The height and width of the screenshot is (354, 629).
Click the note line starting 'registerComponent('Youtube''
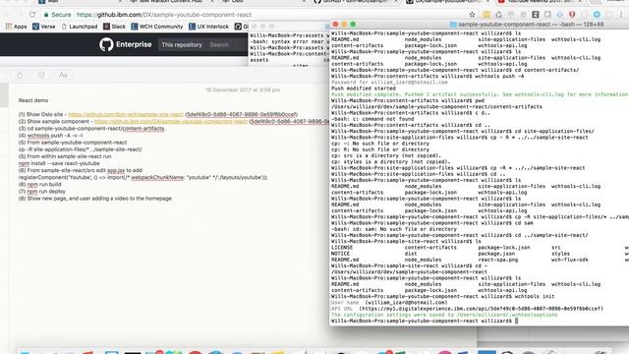(x=143, y=177)
